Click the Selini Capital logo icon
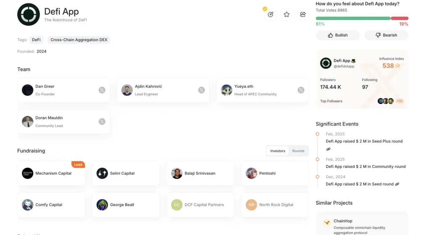430x235 pixels. tap(102, 173)
